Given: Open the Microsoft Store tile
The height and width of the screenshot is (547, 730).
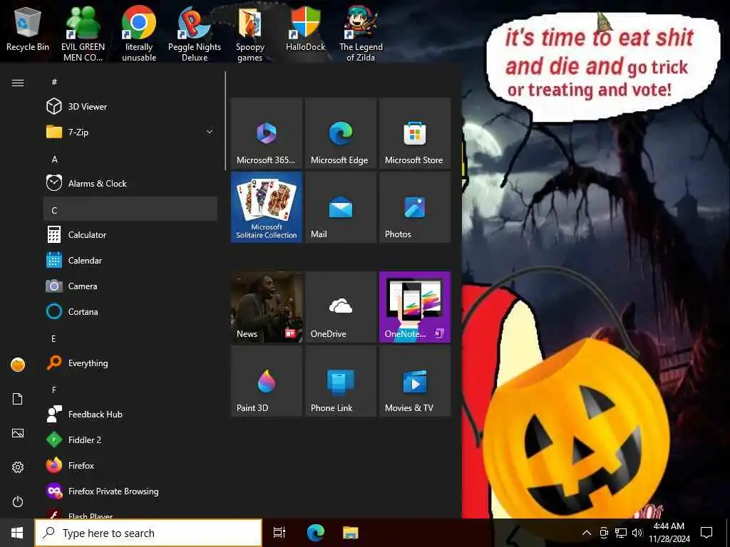Looking at the screenshot, I should [415, 133].
